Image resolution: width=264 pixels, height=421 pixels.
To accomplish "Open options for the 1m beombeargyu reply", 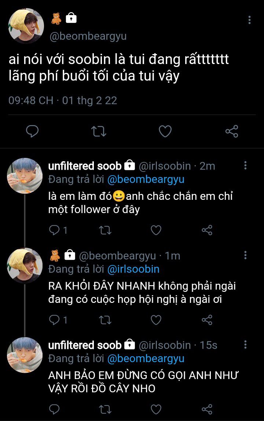I will (245, 255).
